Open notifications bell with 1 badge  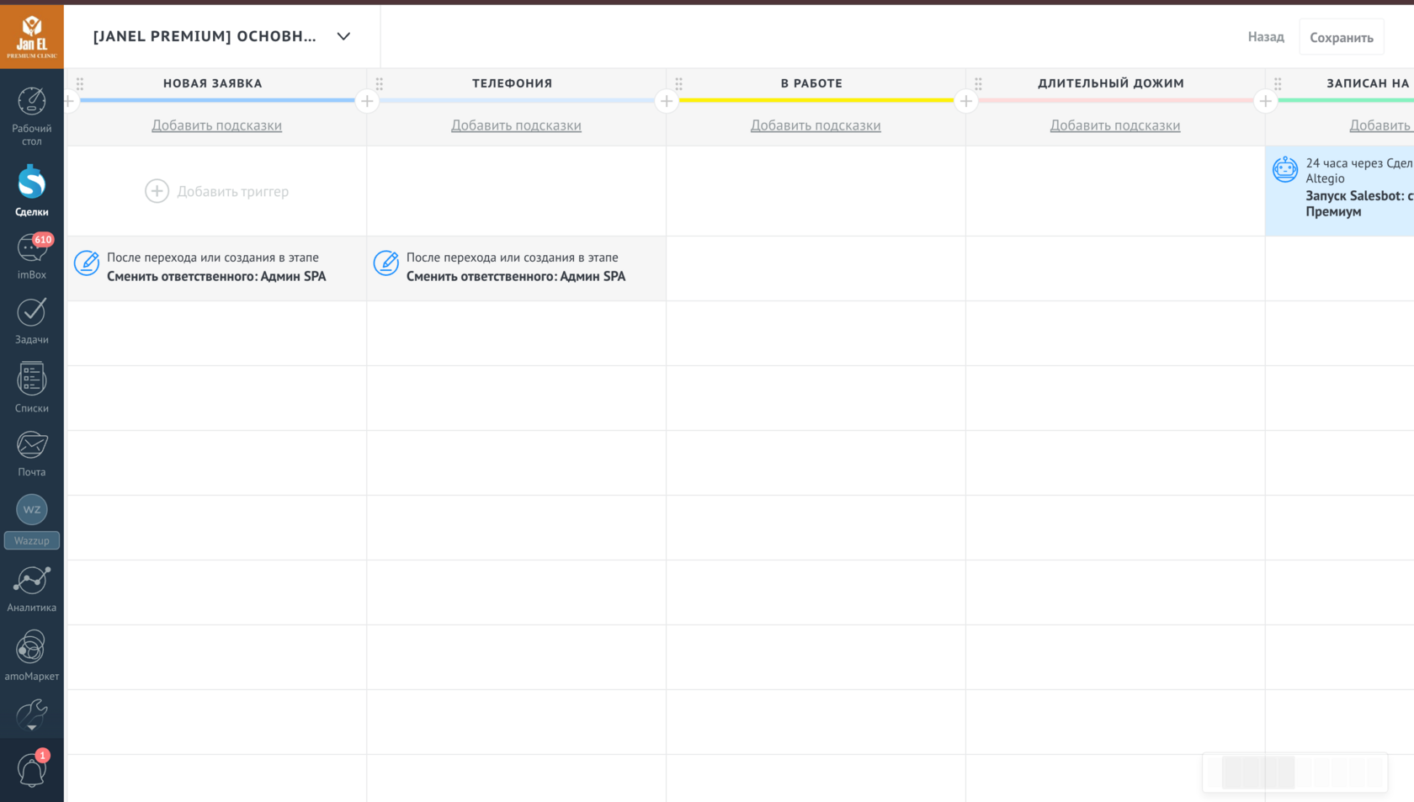point(32,770)
